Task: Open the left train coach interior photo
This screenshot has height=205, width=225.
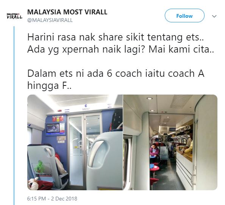Action: click(75, 142)
